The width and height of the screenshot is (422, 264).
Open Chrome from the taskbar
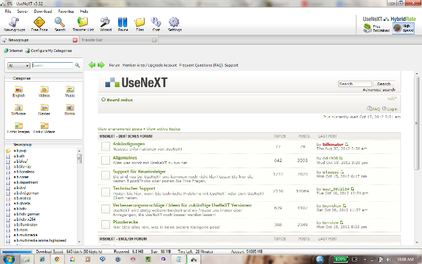click(57, 259)
